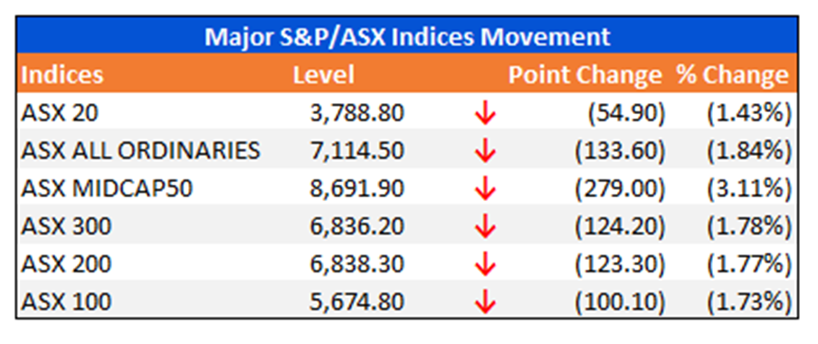Click the red arrow in ASX MIDCAP50 row
The height and width of the screenshot is (344, 818).
click(485, 189)
